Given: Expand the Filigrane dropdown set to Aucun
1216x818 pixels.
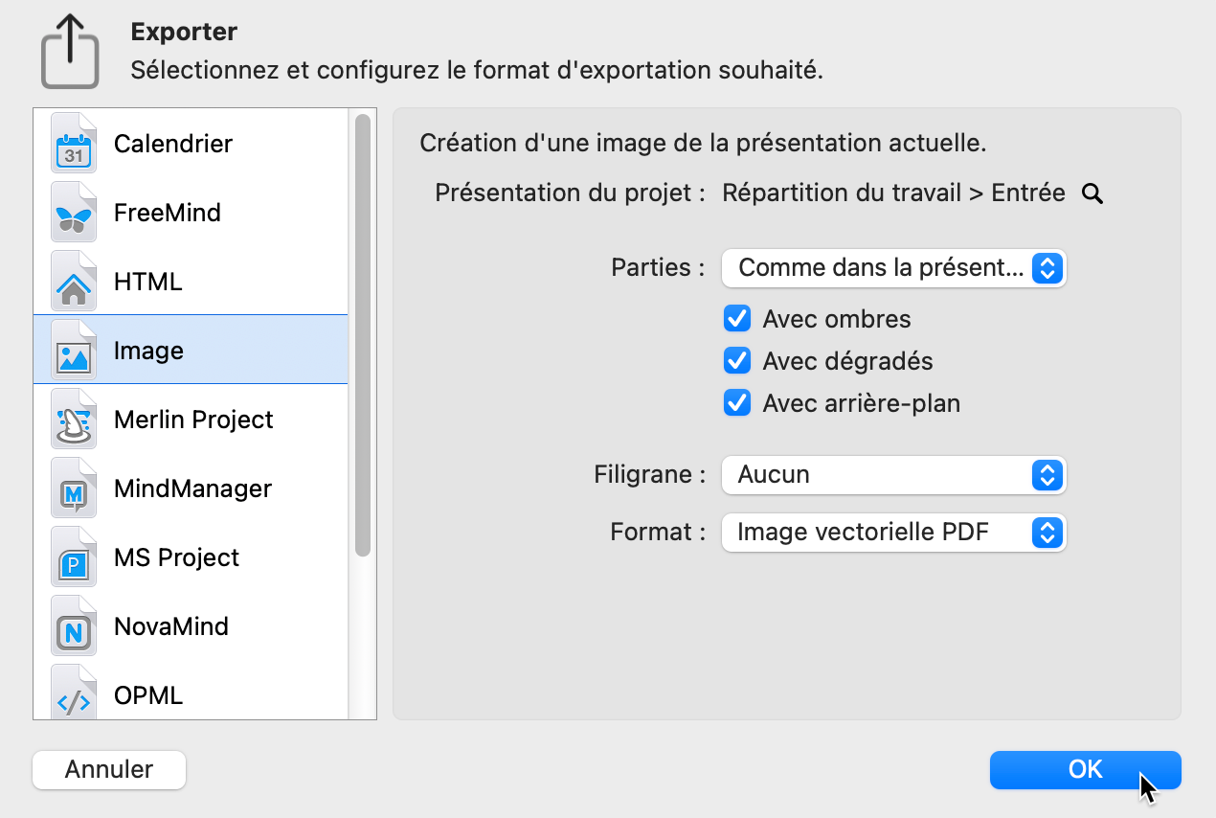Looking at the screenshot, I should click(893, 475).
